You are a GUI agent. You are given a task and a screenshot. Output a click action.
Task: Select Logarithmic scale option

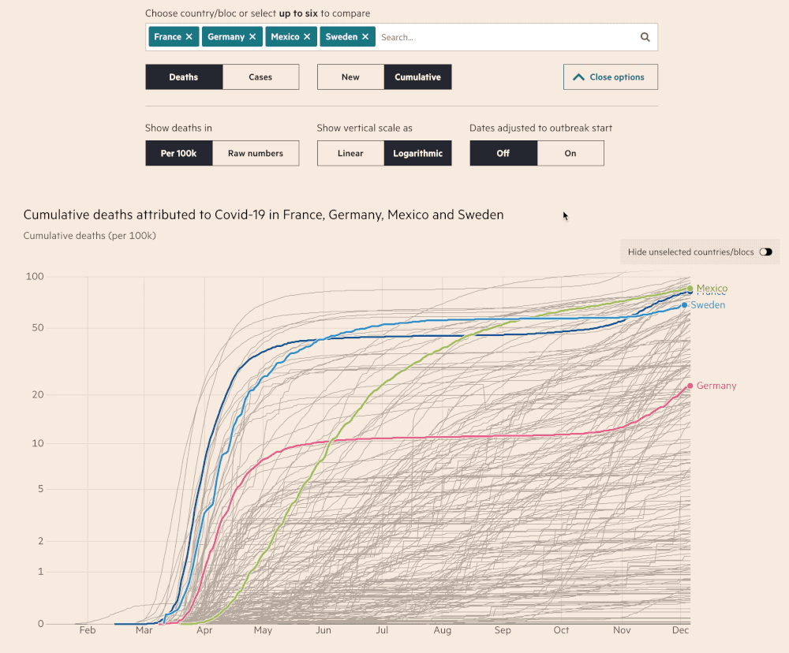(x=418, y=153)
